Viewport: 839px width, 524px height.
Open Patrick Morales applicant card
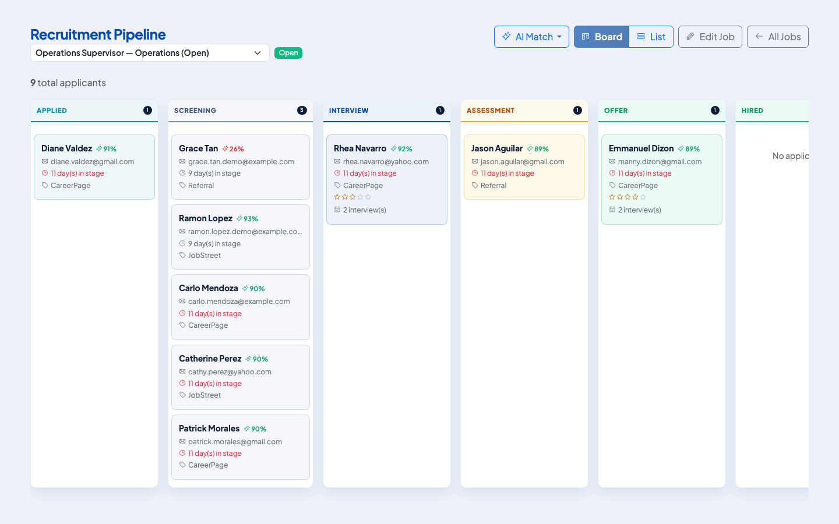[241, 447]
